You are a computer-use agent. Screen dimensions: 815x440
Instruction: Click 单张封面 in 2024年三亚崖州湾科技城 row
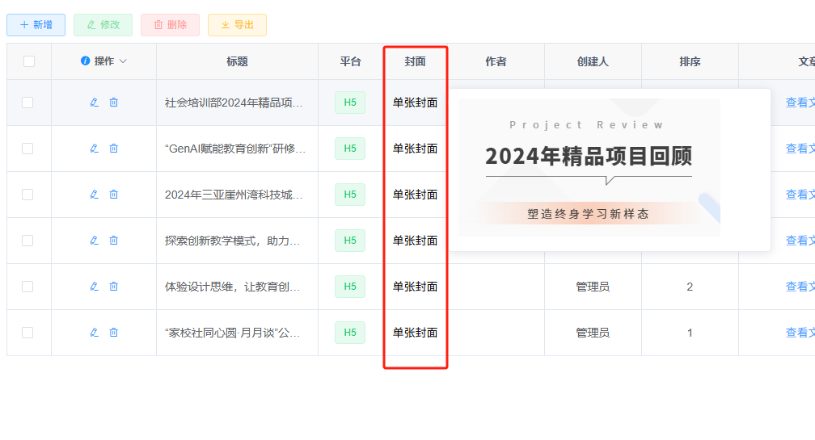(415, 195)
